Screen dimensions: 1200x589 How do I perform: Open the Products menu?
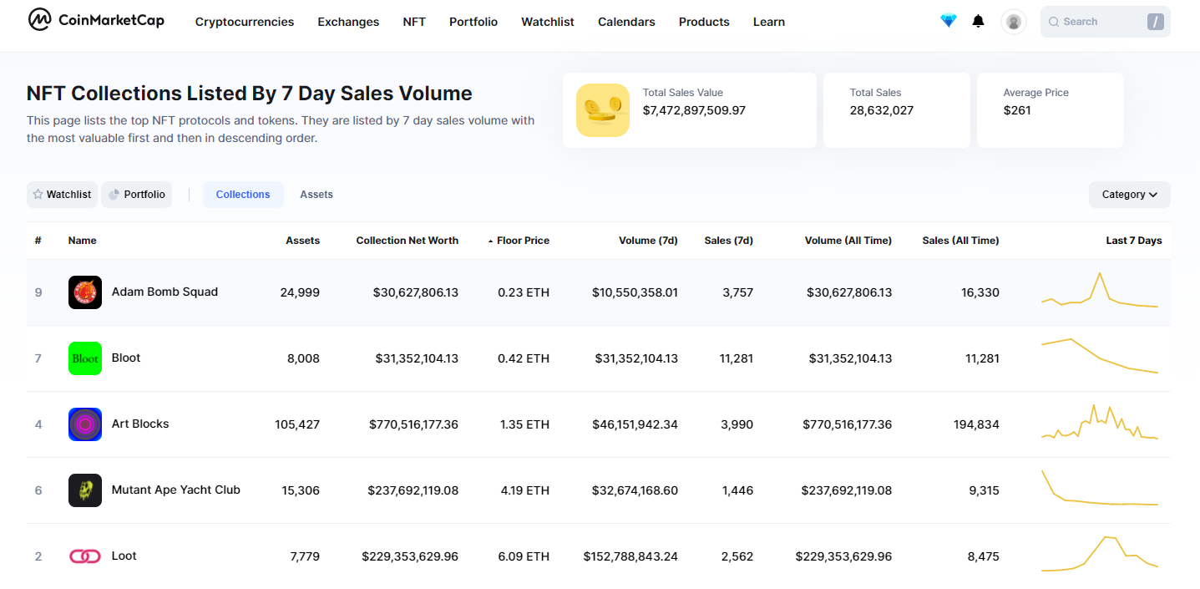[704, 22]
